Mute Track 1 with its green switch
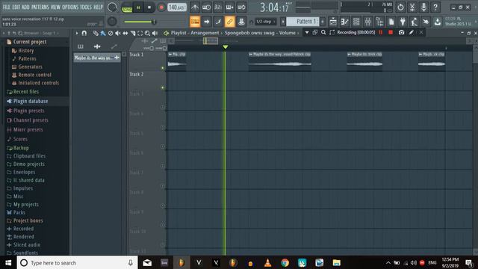478x269 pixels. (163, 68)
